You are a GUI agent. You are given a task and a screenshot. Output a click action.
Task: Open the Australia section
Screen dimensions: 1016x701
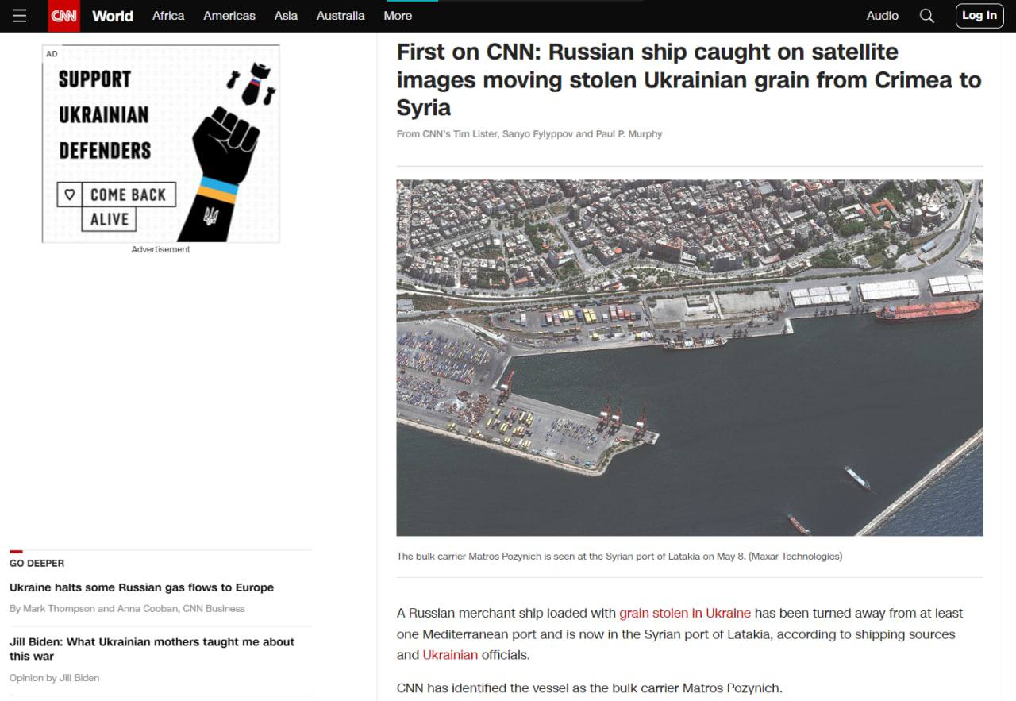(341, 16)
